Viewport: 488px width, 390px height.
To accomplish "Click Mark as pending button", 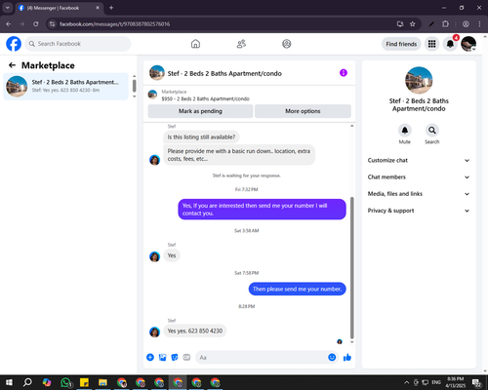I will click(x=200, y=111).
